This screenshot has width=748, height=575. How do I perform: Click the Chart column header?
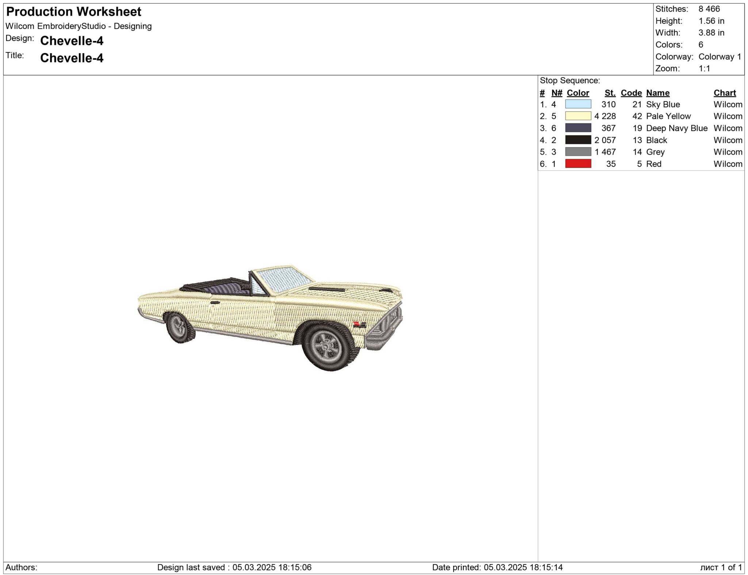tap(725, 93)
